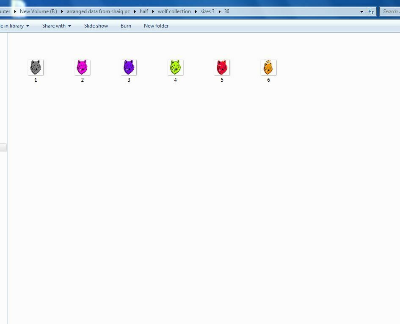This screenshot has width=400, height=324.
Task: Create a New folder
Action: point(156,26)
